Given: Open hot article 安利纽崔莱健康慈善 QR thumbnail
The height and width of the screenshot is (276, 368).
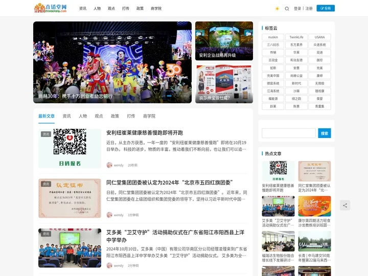Looking at the screenshot, I should (x=279, y=171).
